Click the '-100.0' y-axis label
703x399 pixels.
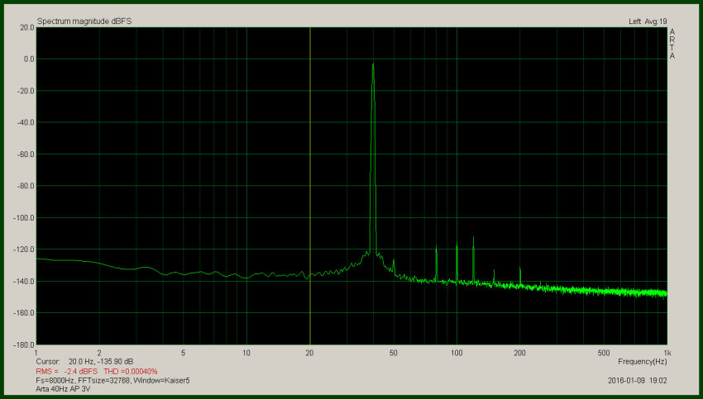[24, 217]
